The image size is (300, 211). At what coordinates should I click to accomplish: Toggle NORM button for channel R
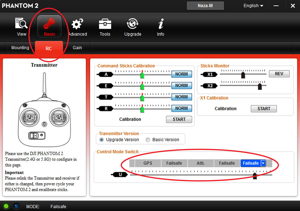[181, 108]
